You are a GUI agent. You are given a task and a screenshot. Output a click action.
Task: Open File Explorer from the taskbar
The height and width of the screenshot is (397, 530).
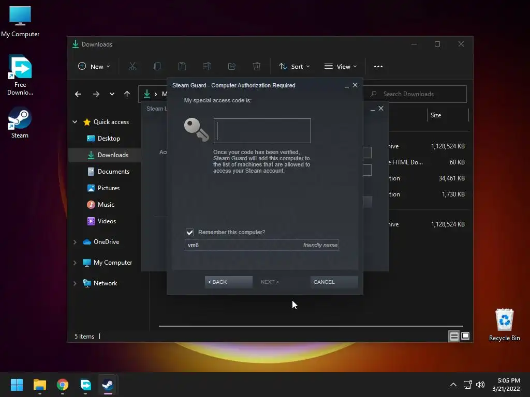[x=39, y=385]
